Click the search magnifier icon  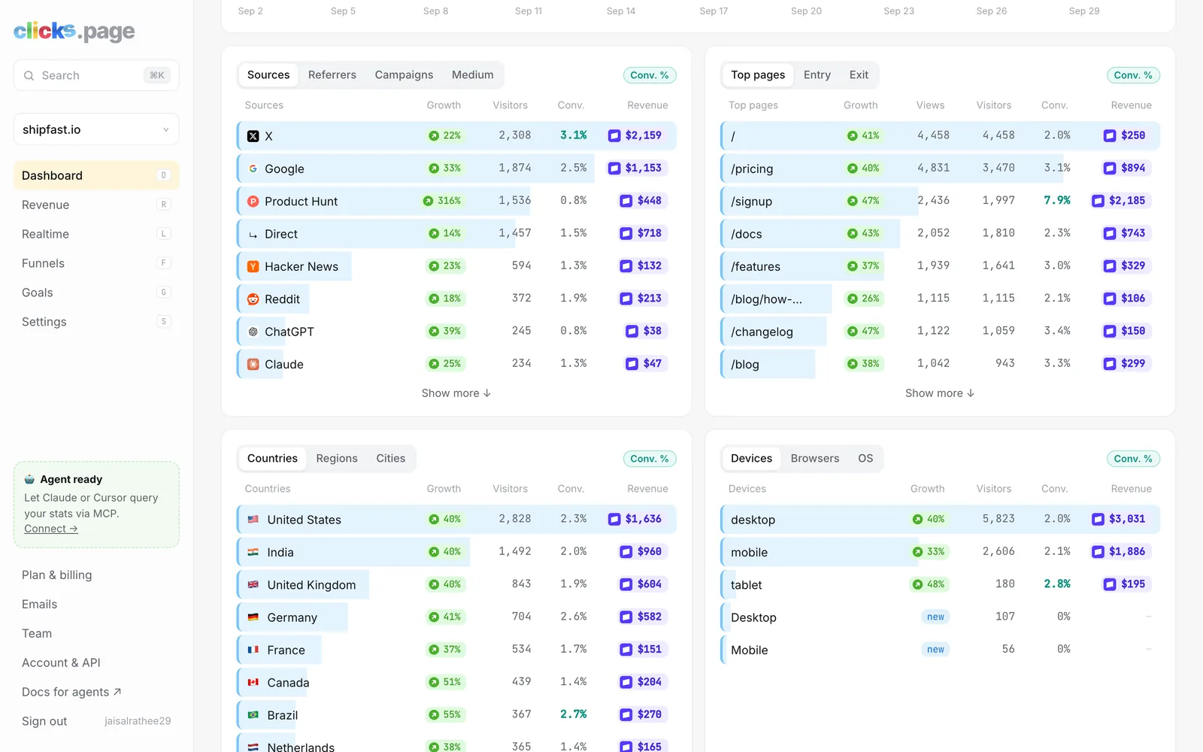click(29, 75)
